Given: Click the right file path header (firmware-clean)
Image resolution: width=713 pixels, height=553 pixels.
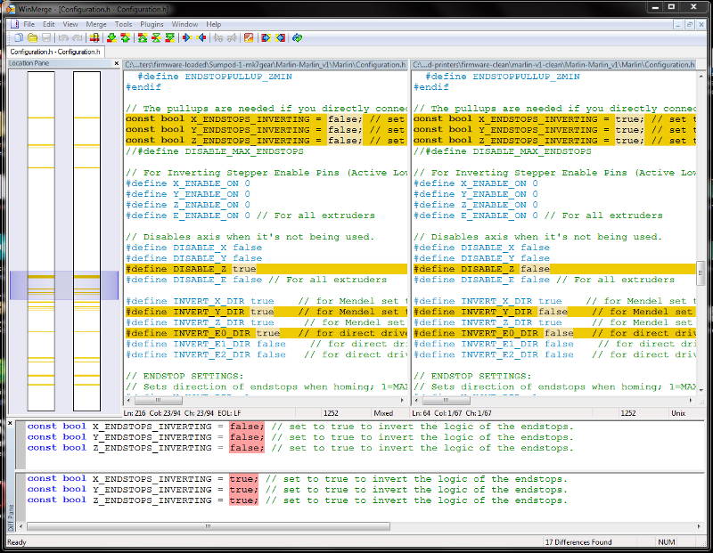Looking at the screenshot, I should [553, 65].
